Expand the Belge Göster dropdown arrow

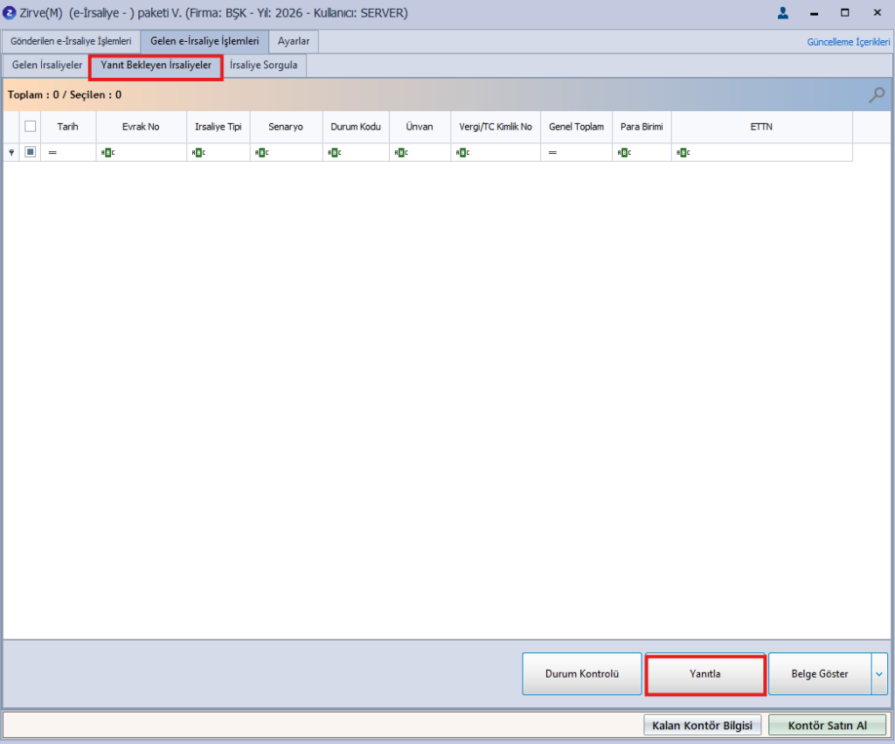coord(879,674)
